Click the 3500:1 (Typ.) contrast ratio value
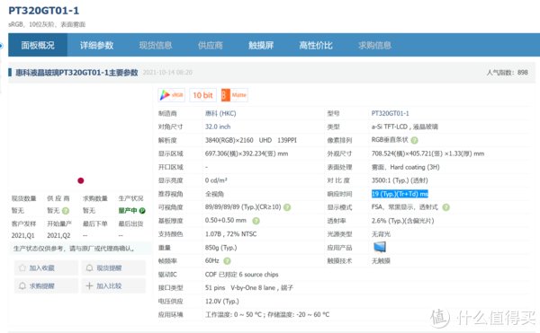This screenshot has height=333, width=540. pyautogui.click(x=400, y=180)
